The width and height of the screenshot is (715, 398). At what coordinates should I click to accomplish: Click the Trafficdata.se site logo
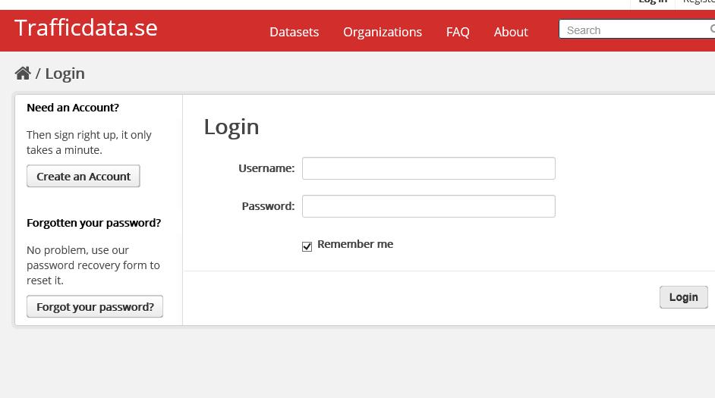coord(87,28)
